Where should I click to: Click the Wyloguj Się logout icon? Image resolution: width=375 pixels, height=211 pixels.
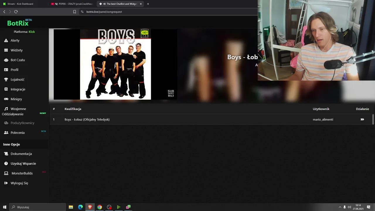coord(6,183)
